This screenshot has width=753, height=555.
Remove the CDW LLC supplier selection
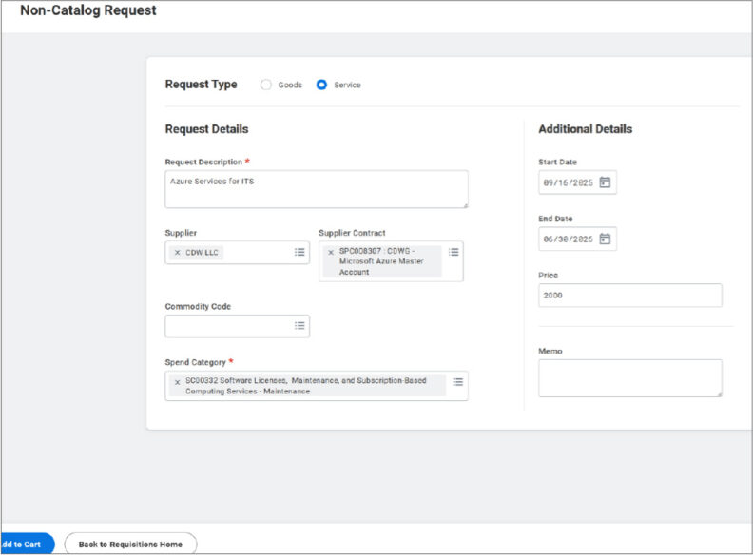point(177,253)
